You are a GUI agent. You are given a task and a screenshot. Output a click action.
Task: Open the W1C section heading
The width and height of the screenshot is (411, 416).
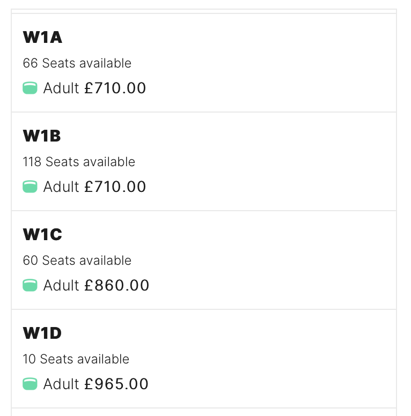(42, 234)
